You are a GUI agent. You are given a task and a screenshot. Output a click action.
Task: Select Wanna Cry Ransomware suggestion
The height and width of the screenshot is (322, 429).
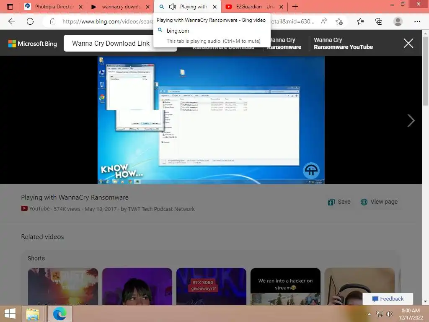click(284, 44)
